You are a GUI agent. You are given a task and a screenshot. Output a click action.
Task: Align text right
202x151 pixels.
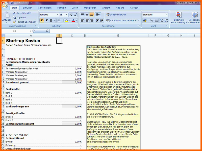pos(92,20)
